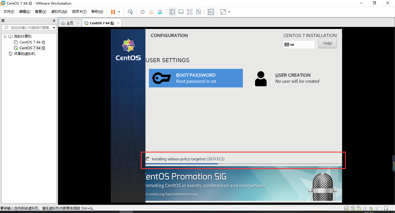Switch to the CentOS 7 64 位 tab
395x213 pixels.
102,23
